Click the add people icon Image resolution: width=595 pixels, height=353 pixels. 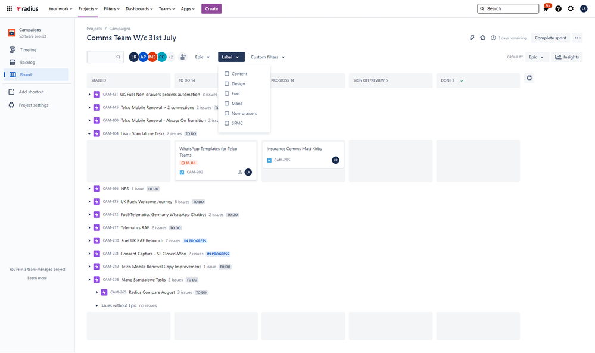coord(183,57)
